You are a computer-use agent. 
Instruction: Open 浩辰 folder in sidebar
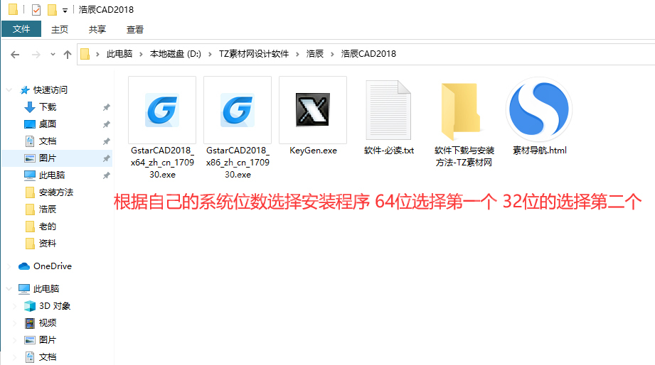(x=48, y=209)
